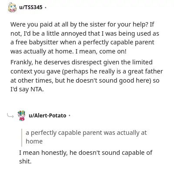Open the u/Alert-Potato user profile link
The image size is (174, 177).
[x=47, y=116]
